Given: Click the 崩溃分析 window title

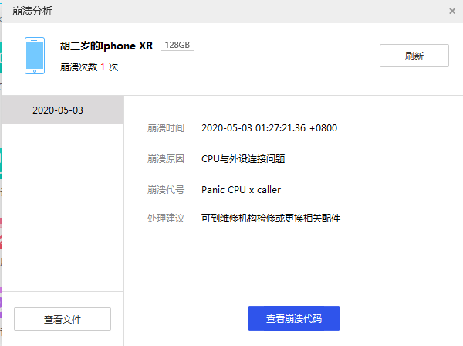Looking at the screenshot, I should 33,11.
